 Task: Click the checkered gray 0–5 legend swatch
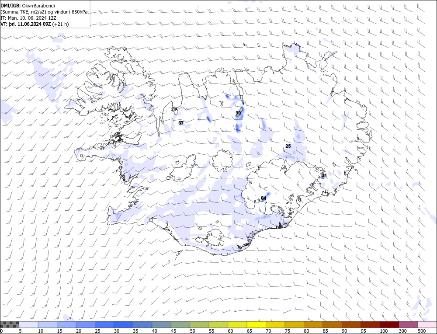click(x=10, y=324)
